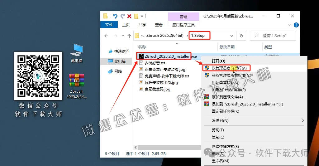
Task: Select 自愿赞赏码.jpg file
Action: click(158, 89)
